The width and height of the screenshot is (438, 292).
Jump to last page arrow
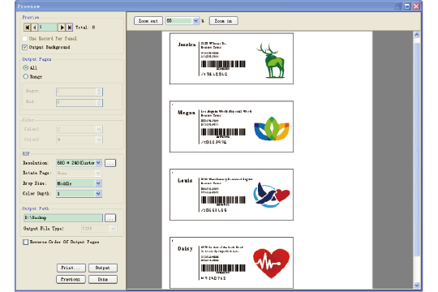click(69, 27)
